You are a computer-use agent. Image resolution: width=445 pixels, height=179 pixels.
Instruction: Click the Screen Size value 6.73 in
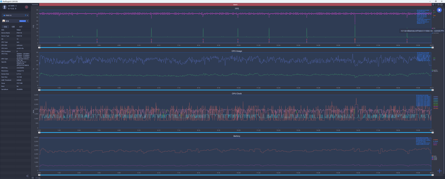coord(19,74)
